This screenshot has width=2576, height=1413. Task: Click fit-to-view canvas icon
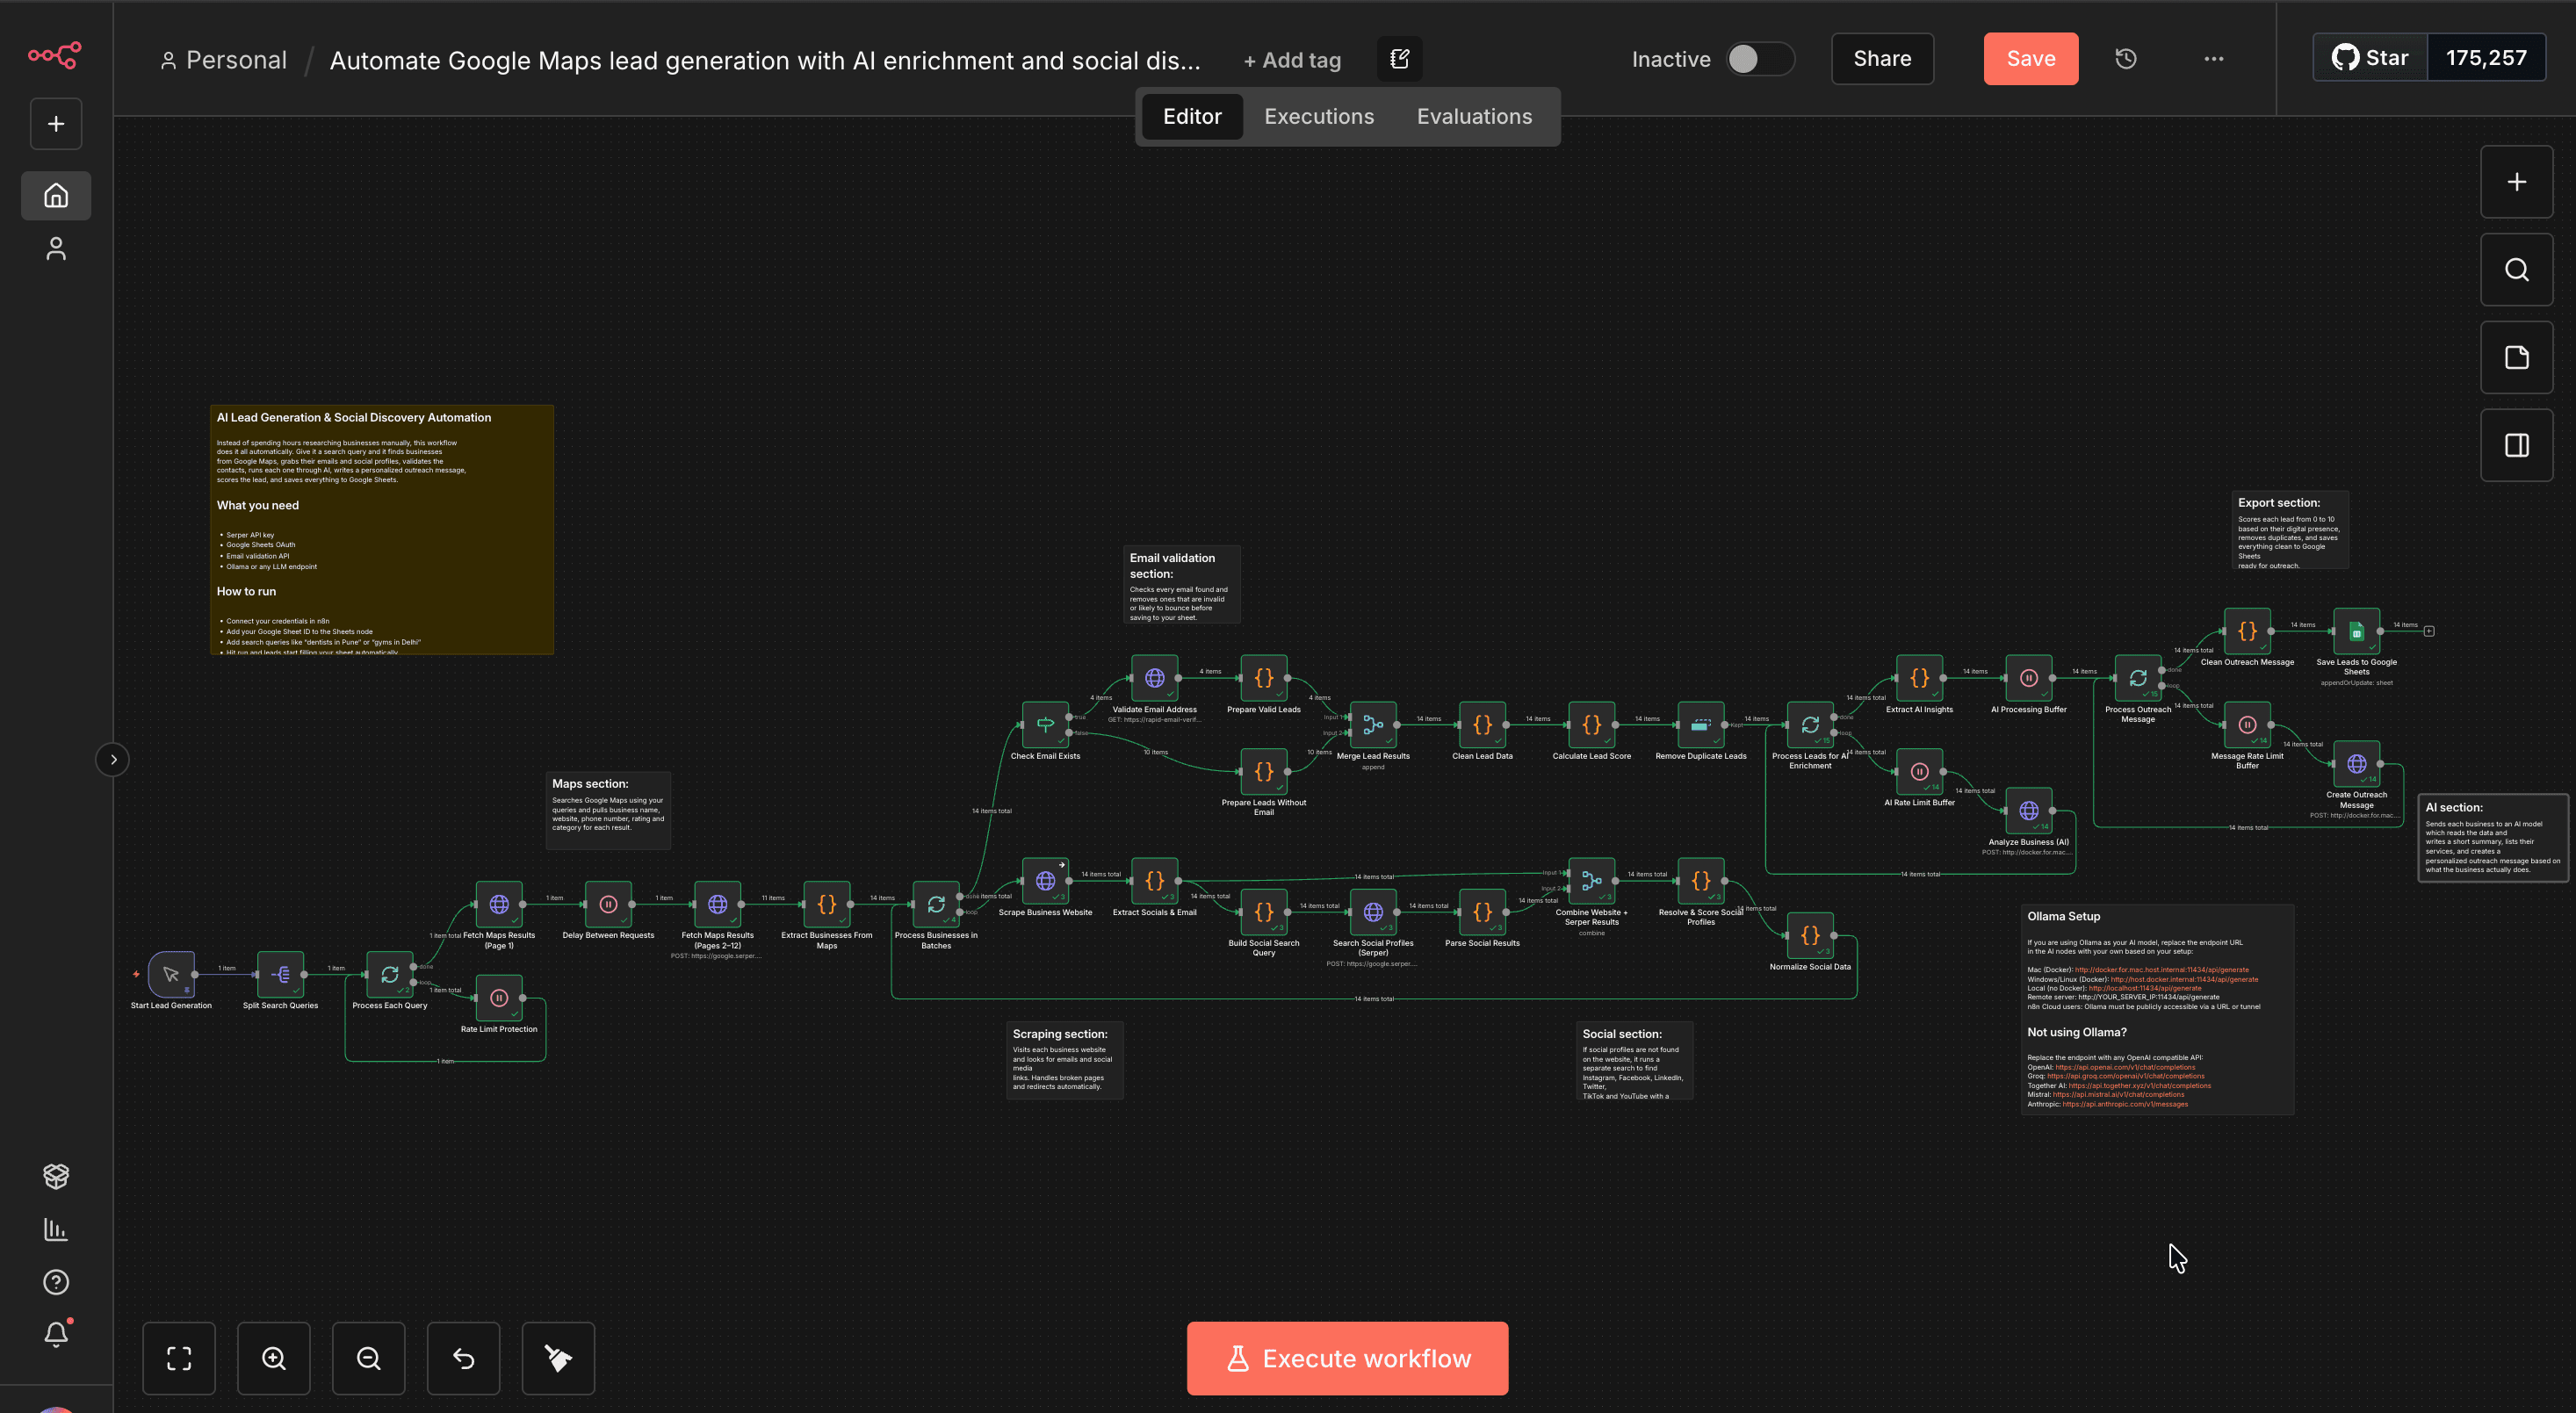[x=179, y=1358]
